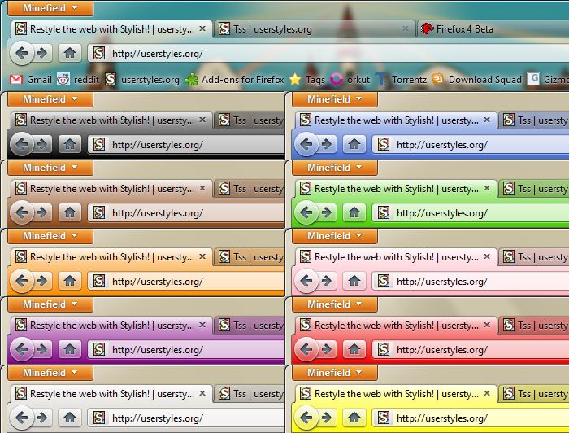Click the Add-ons for Firefox bookmark
Image resolution: width=569 pixels, height=433 pixels.
pos(234,80)
